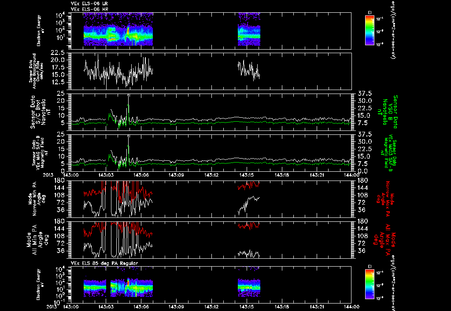Click the 'Anode Background Count Rate' axis label
451x311 pixels.
(36, 71)
